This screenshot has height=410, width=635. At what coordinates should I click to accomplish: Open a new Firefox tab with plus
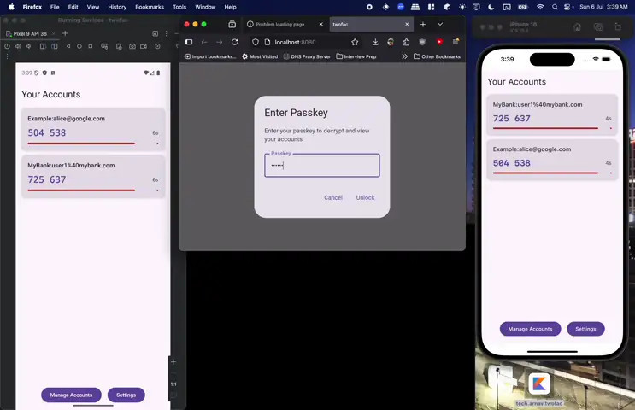423,24
